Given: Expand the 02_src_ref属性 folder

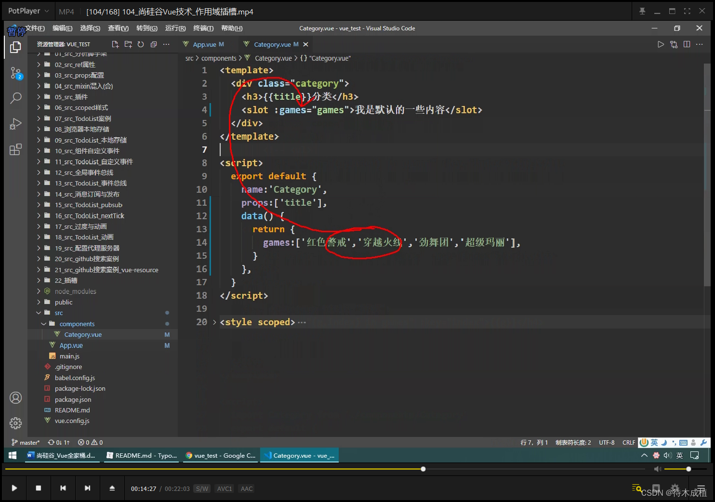Looking at the screenshot, I should (x=39, y=65).
